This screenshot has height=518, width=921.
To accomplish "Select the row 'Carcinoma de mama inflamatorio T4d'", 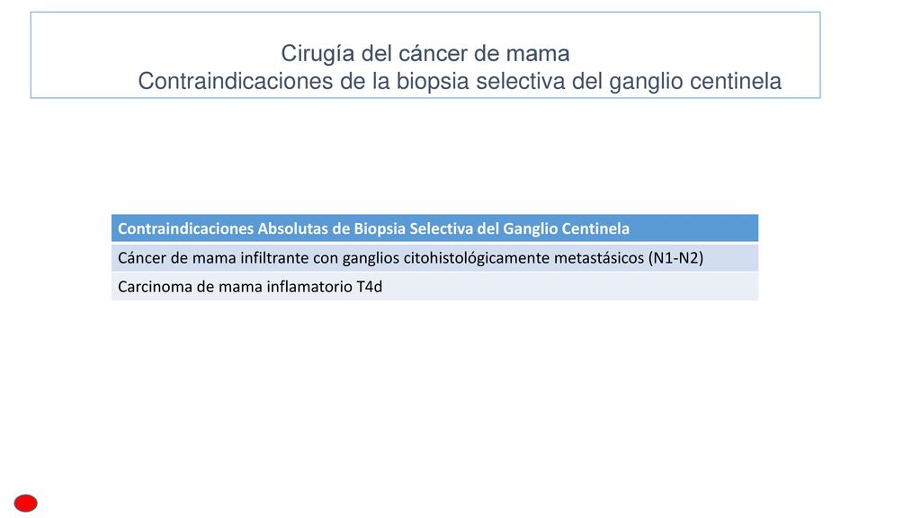I will (434, 287).
